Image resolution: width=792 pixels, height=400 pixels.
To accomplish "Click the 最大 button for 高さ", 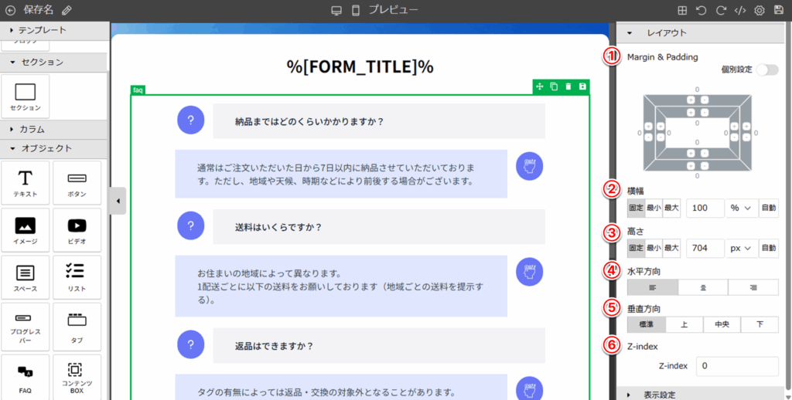I will pyautogui.click(x=671, y=249).
